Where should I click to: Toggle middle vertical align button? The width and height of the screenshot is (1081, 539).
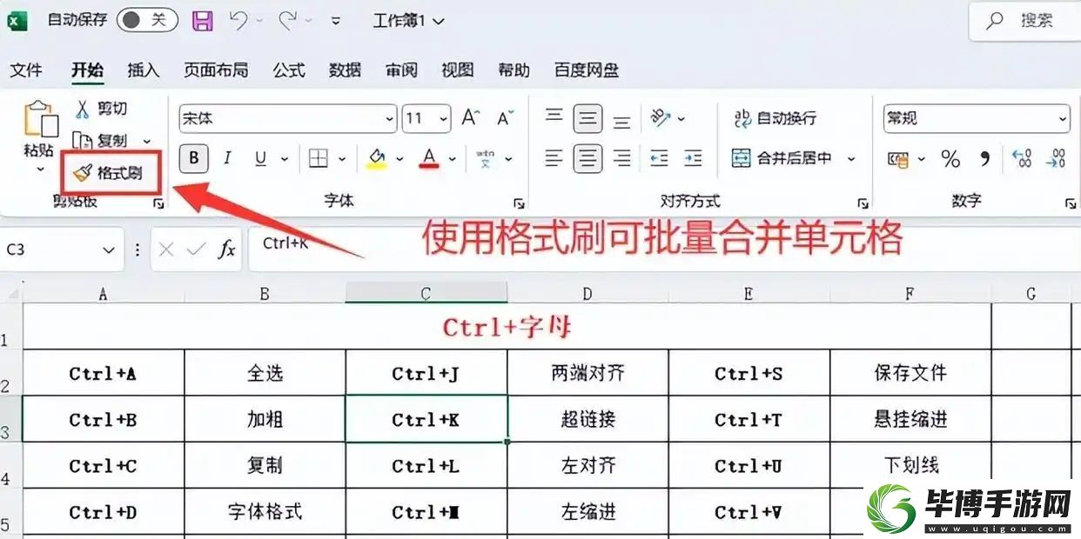click(588, 118)
